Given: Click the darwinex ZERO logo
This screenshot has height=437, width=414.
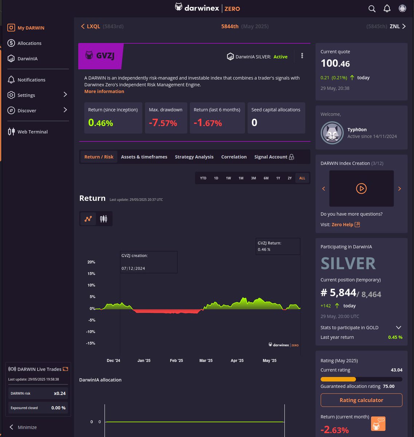Looking at the screenshot, I should click(x=207, y=8).
